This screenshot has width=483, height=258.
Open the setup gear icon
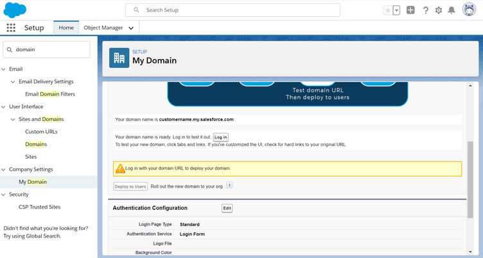coord(439,10)
